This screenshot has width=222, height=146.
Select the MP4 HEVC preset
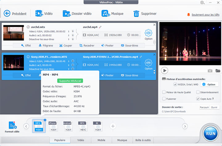(83, 126)
